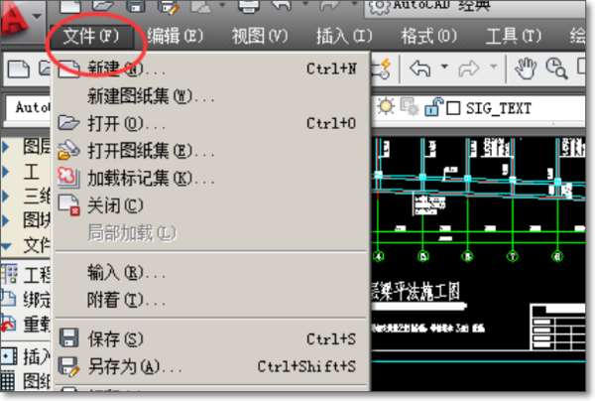Open dropdown arrow next to application logo

click(37, 16)
